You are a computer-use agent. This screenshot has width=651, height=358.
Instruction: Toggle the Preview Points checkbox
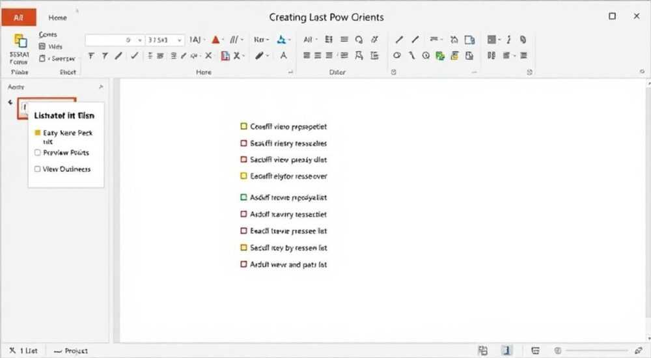37,152
